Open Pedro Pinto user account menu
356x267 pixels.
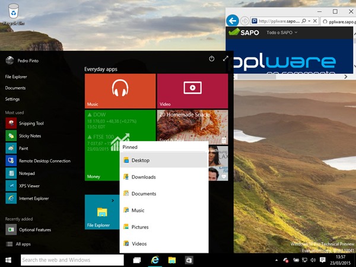[x=22, y=61]
